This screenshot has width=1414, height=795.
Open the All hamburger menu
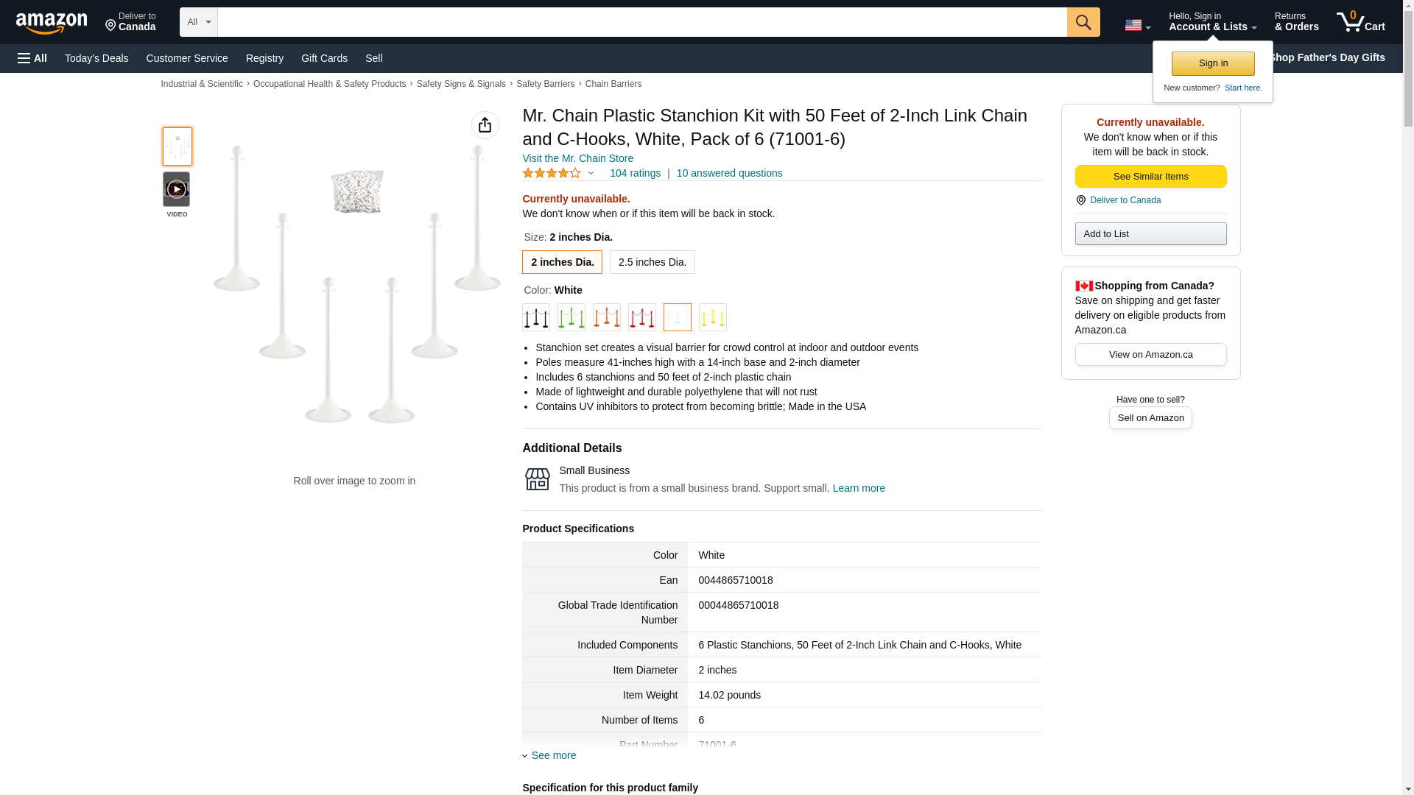tap(32, 58)
